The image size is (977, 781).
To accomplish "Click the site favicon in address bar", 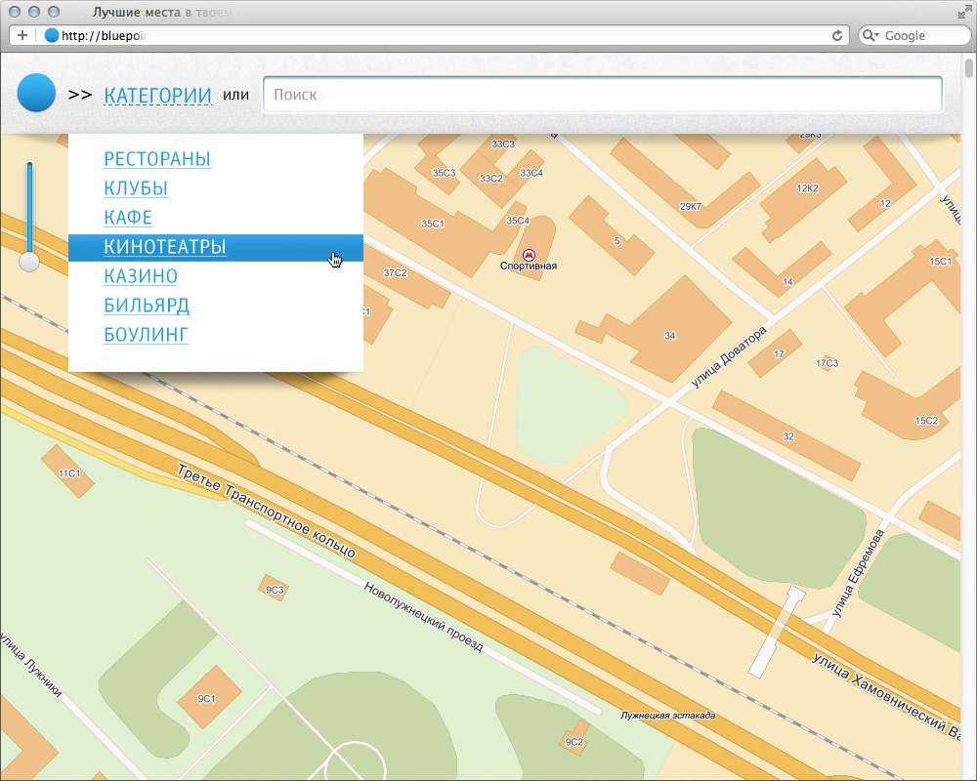I will click(52, 35).
